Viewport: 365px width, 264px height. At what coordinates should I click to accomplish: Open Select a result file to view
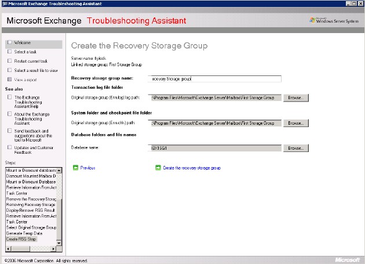coord(36,70)
